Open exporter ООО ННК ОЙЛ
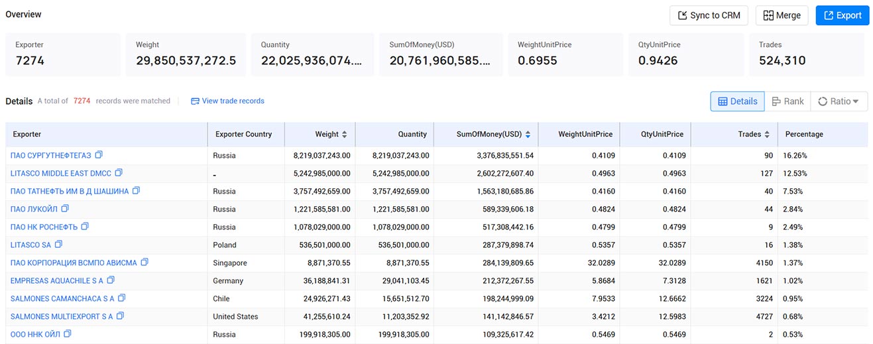Image resolution: width=873 pixels, height=344 pixels. pyautogui.click(x=35, y=334)
